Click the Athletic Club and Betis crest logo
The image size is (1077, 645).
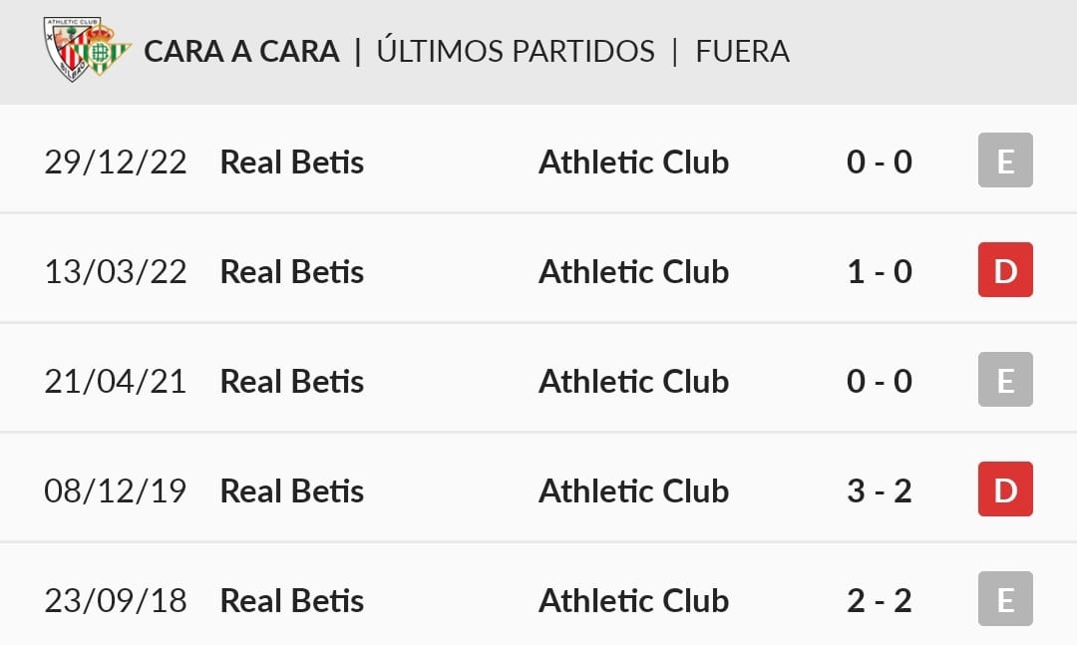[x=87, y=49]
